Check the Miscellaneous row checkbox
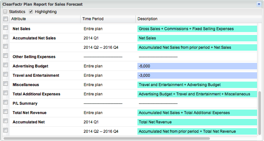 6,84
